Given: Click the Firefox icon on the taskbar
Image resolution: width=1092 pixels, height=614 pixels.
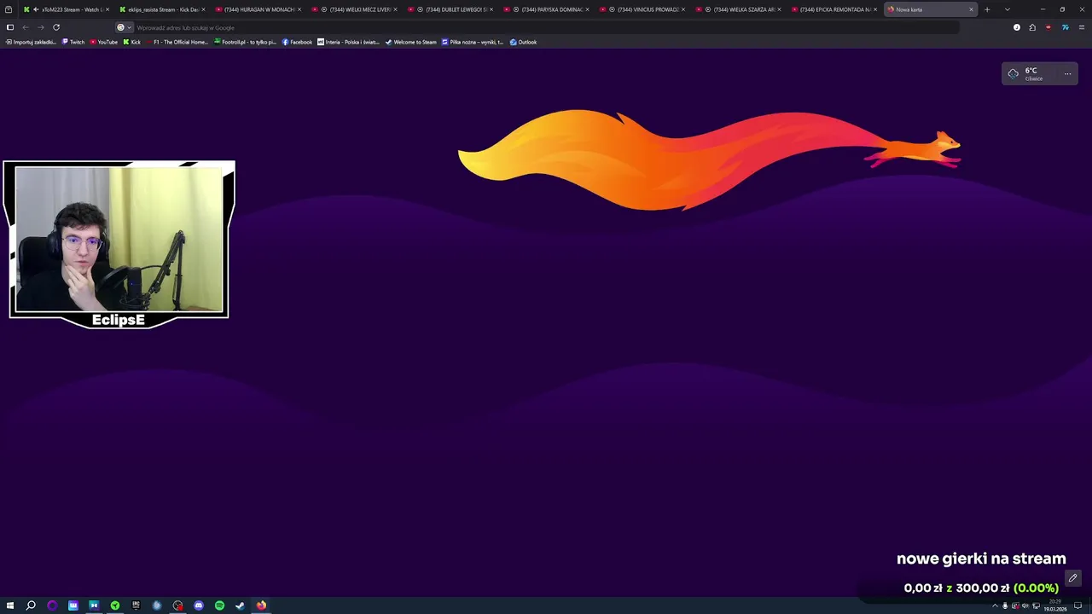Looking at the screenshot, I should click(x=261, y=605).
